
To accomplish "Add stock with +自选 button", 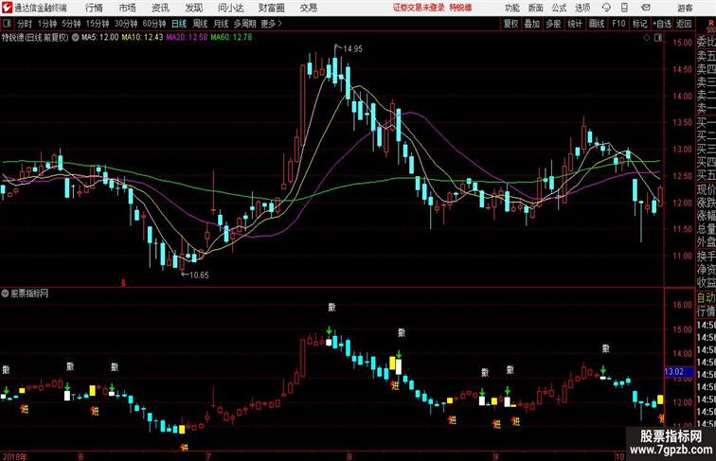I will click(662, 24).
